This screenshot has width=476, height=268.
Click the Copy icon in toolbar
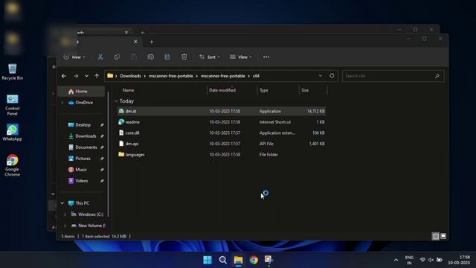tap(117, 57)
